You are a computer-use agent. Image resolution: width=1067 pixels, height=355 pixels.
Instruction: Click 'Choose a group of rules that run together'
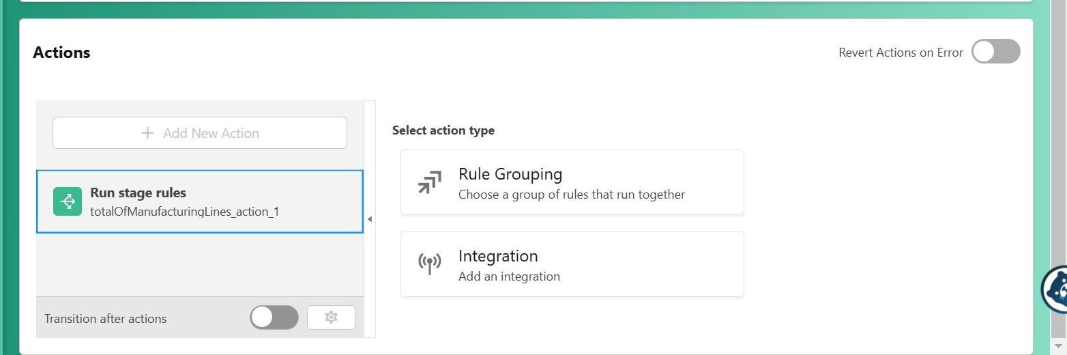pos(572,195)
